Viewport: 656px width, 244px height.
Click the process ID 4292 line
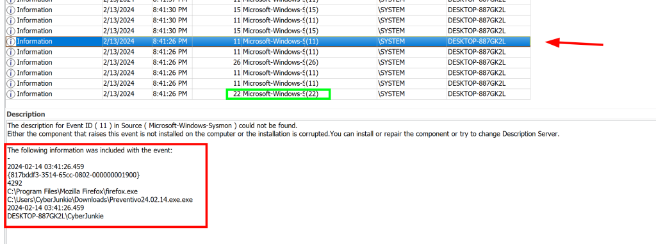[14, 183]
